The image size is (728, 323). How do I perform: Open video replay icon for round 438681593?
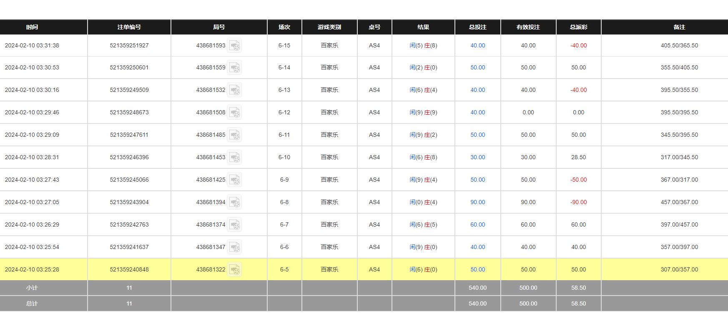(x=234, y=45)
